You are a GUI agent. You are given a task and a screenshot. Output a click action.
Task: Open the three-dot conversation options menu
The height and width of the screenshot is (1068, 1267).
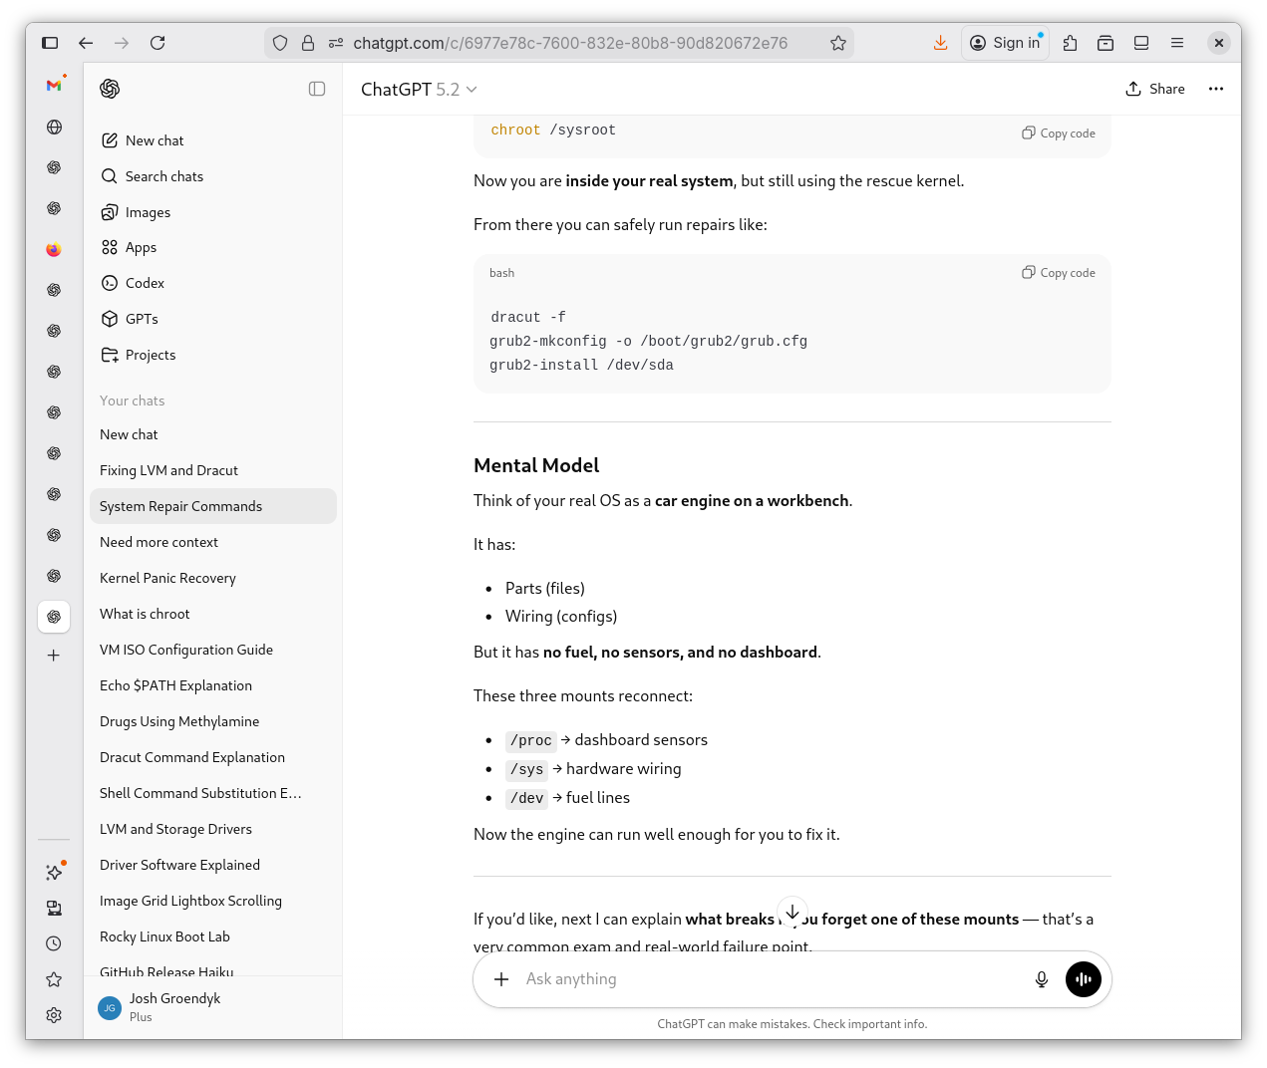(x=1215, y=89)
